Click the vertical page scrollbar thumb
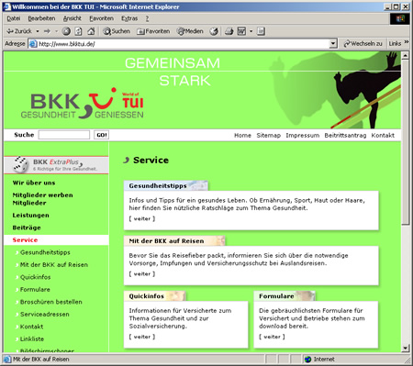413x366 pixels. click(x=405, y=142)
